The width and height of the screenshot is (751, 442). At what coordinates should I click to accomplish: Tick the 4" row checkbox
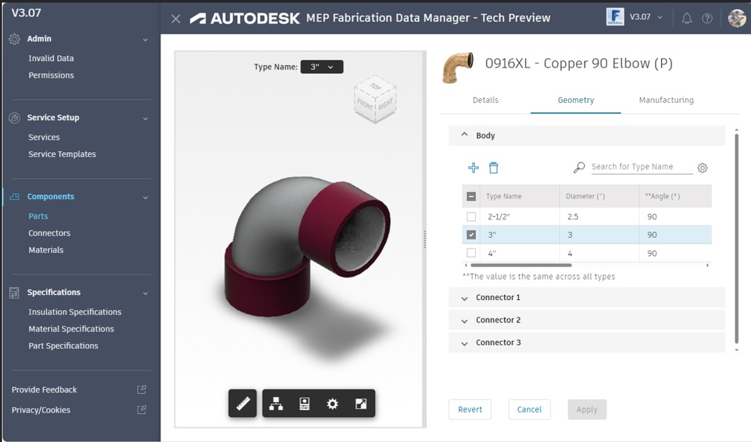click(471, 252)
